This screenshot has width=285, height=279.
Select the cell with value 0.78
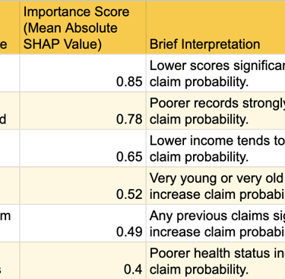click(83, 111)
